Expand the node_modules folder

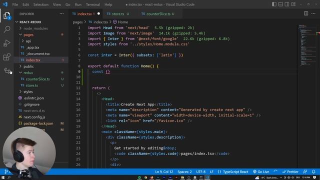[x=35, y=28]
